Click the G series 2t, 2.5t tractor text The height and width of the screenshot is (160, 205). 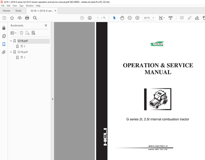[x=158, y=119]
